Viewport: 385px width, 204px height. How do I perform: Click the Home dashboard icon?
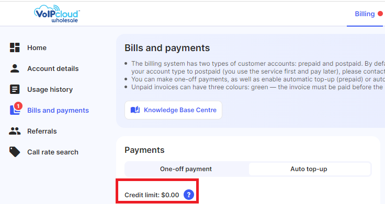pos(15,47)
